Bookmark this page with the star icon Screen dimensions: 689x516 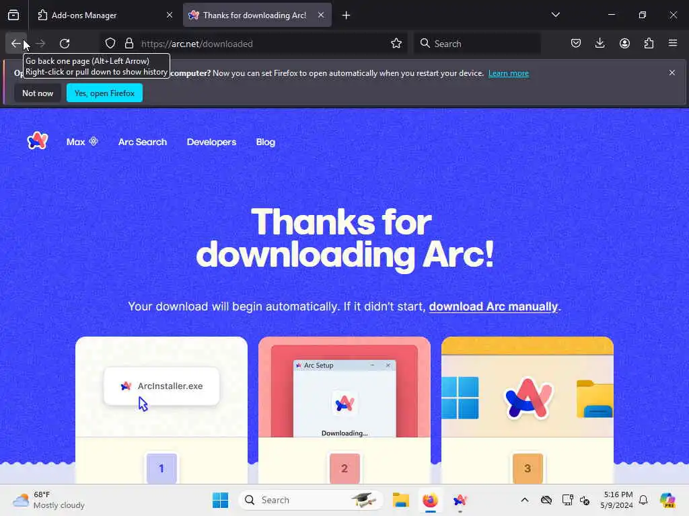tap(396, 44)
